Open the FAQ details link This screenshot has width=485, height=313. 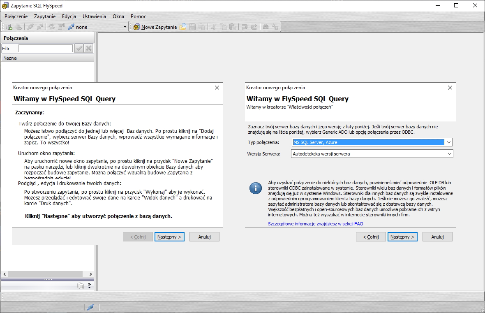316,223
